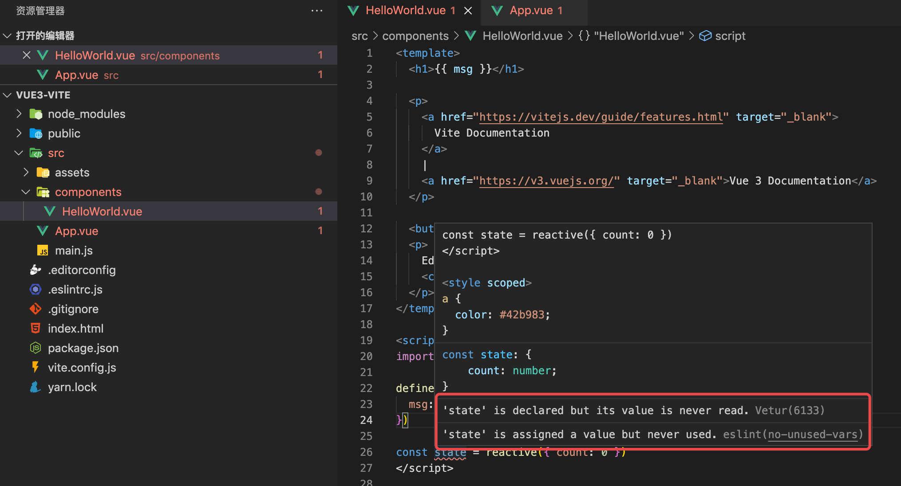This screenshot has height=486, width=901.
Task: Click the editorconfig mouse icon
Action: point(36,270)
